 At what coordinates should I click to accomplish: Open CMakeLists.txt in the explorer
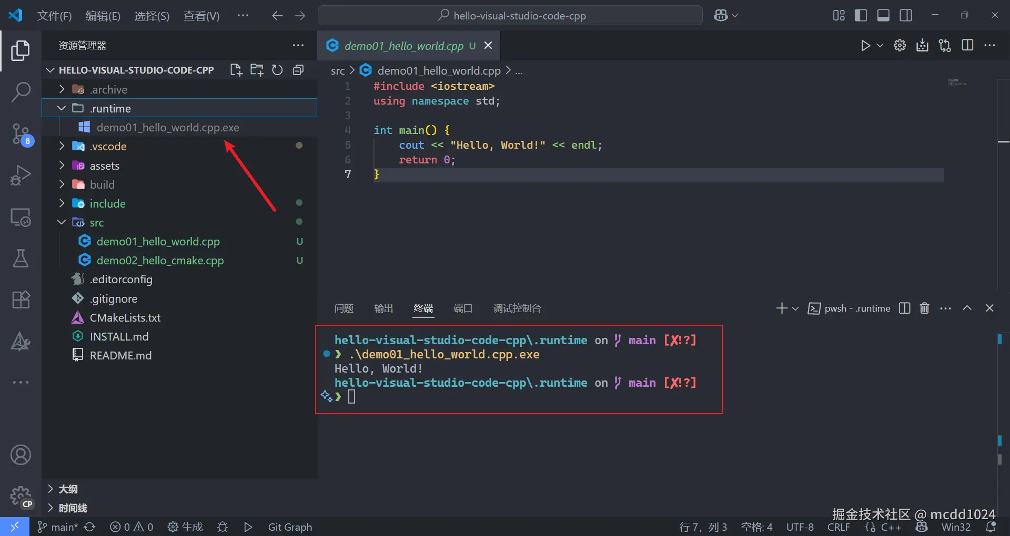coord(179,317)
